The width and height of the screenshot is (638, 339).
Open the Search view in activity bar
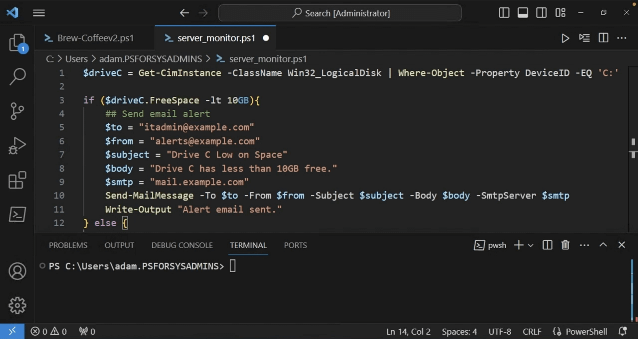[17, 76]
